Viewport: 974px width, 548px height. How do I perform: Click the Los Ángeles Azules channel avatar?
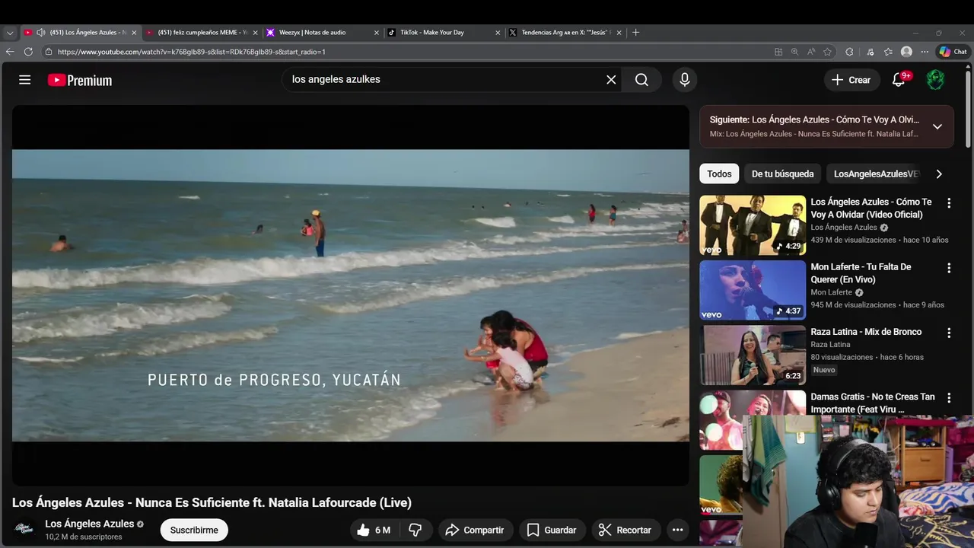pyautogui.click(x=25, y=530)
